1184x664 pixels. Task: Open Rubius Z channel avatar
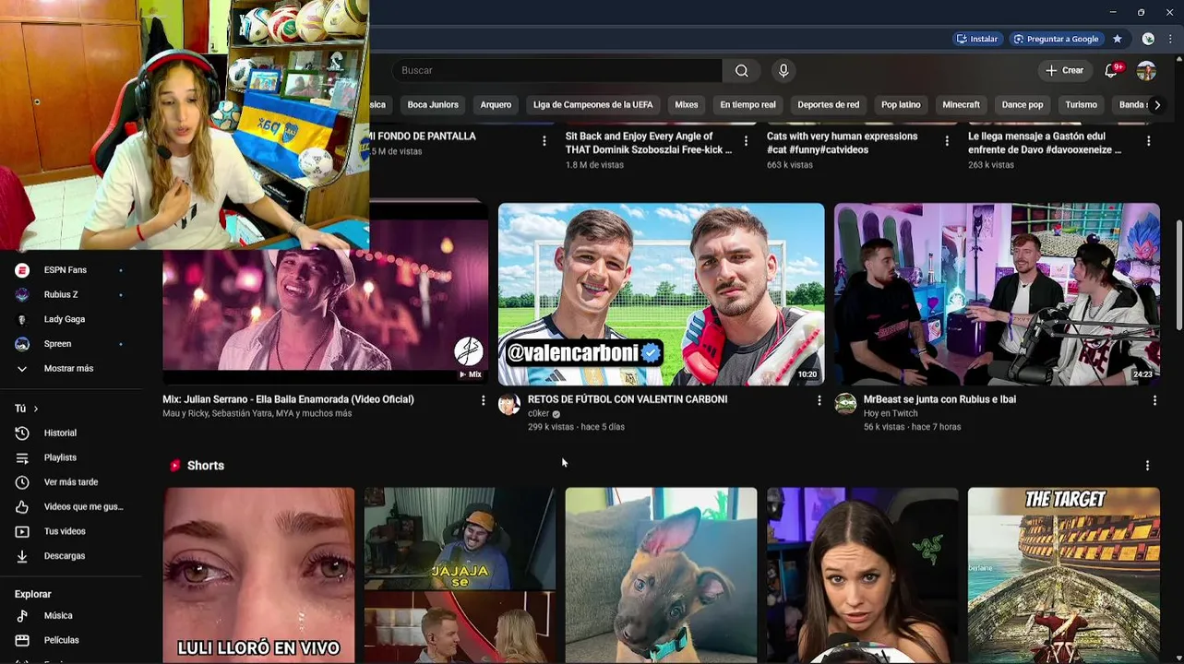tap(22, 295)
